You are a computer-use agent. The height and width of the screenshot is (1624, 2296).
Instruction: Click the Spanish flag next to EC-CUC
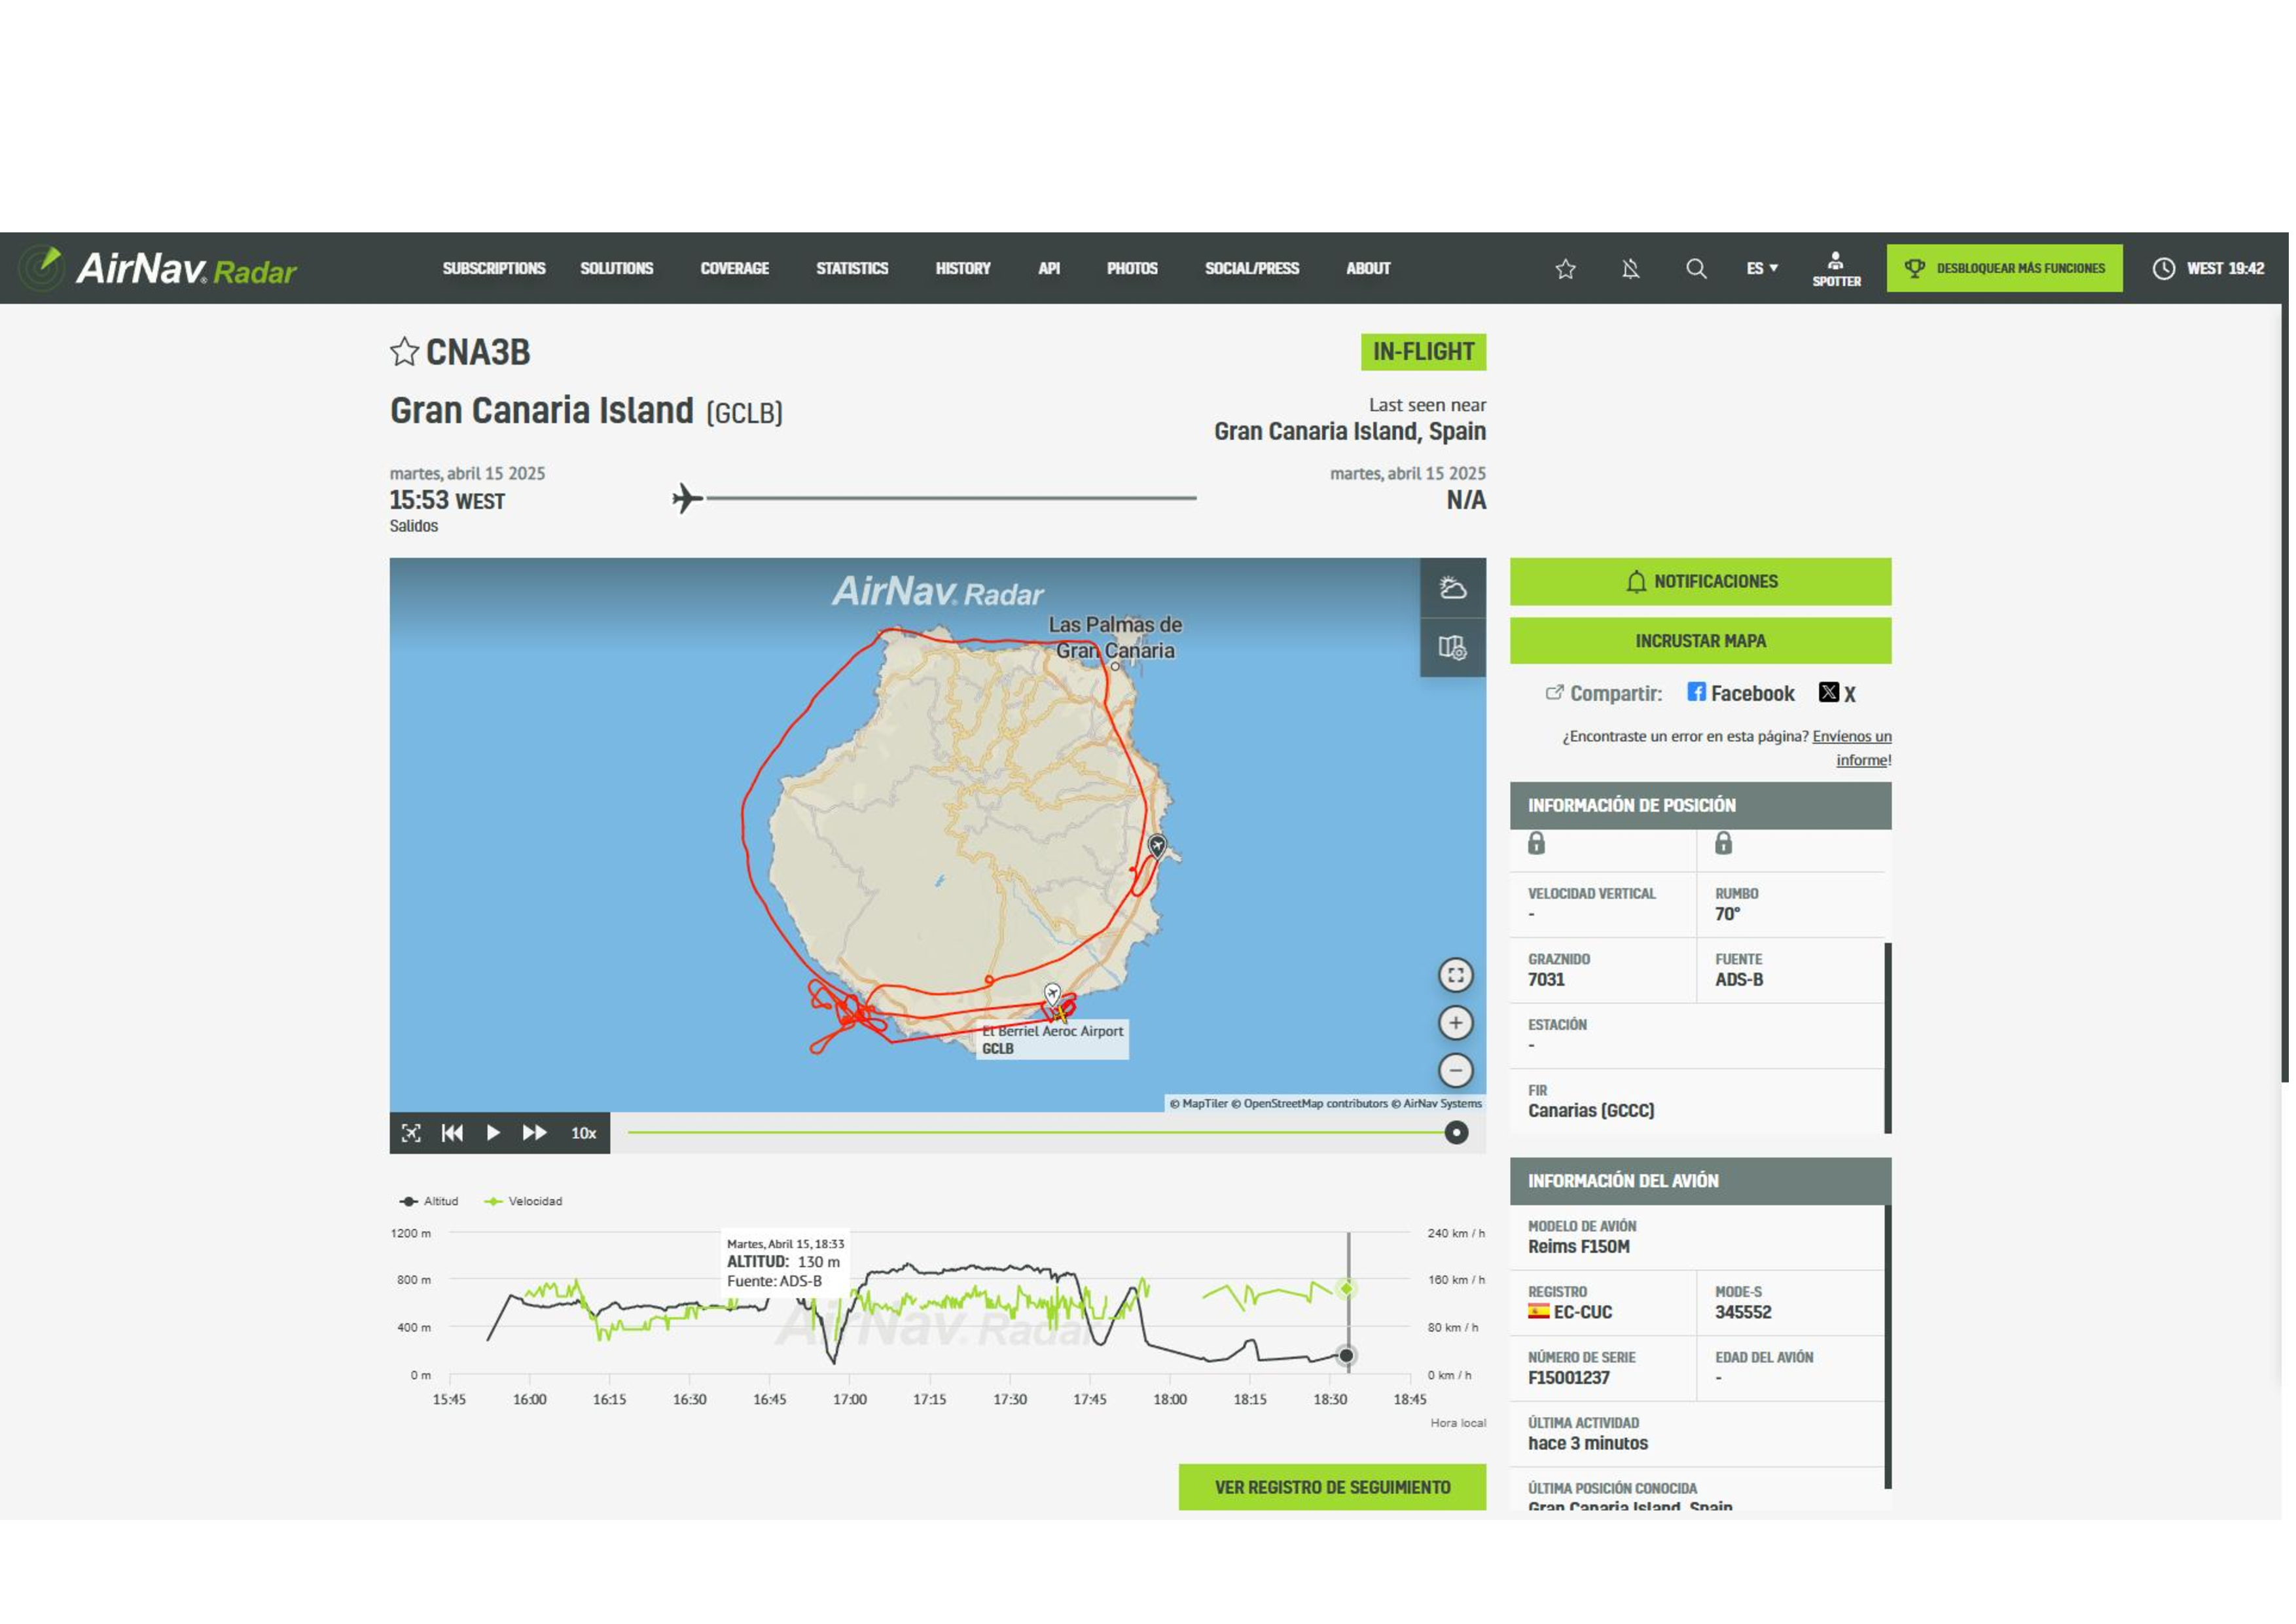click(x=1539, y=1312)
